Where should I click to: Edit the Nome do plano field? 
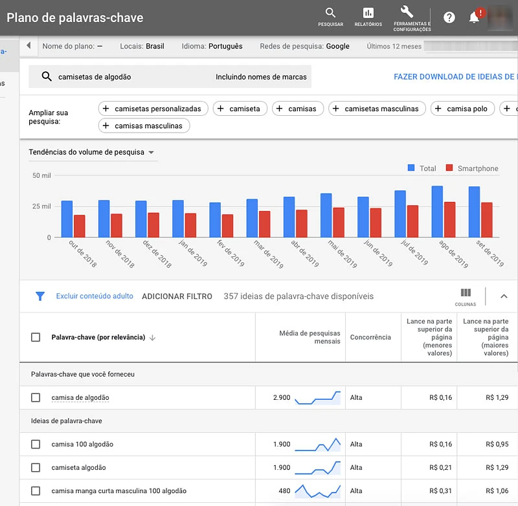click(73, 46)
